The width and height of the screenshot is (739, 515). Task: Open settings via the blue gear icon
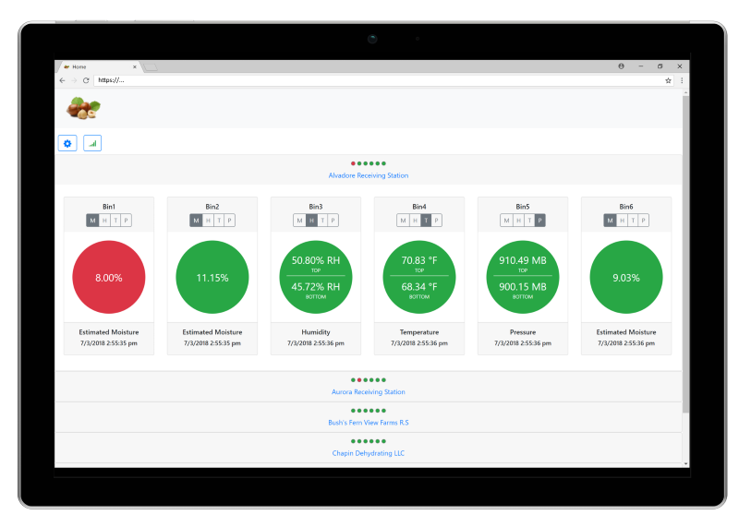point(67,143)
